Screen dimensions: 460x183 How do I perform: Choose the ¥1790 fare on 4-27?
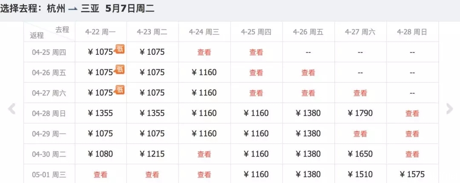click(x=360, y=113)
